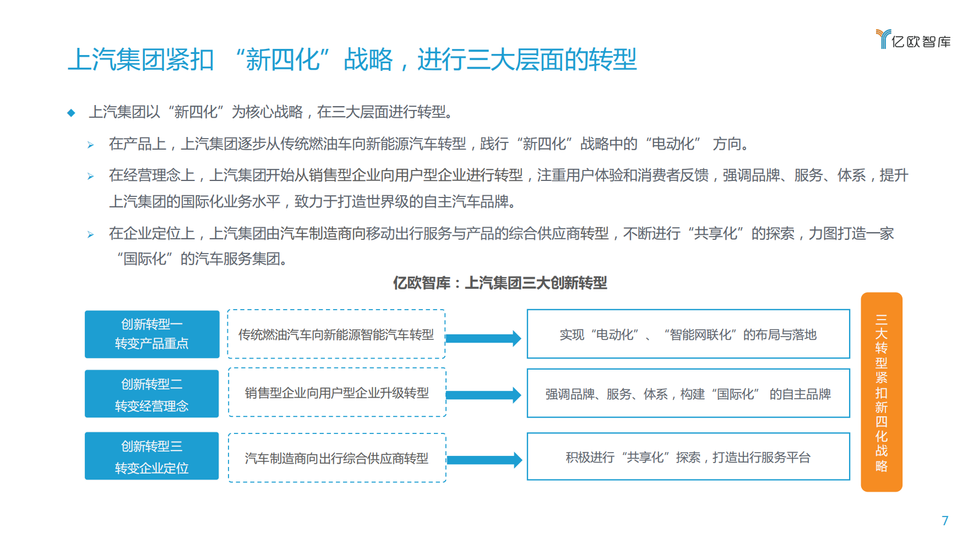Click the 亿欧智库 logo at top right

click(913, 40)
